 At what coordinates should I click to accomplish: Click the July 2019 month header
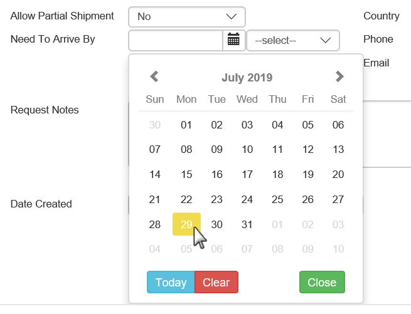tap(247, 78)
